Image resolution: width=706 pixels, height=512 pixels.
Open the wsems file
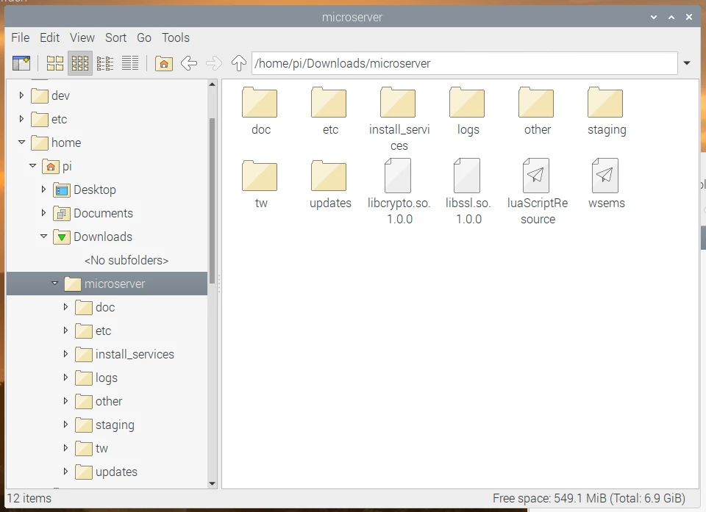click(605, 178)
